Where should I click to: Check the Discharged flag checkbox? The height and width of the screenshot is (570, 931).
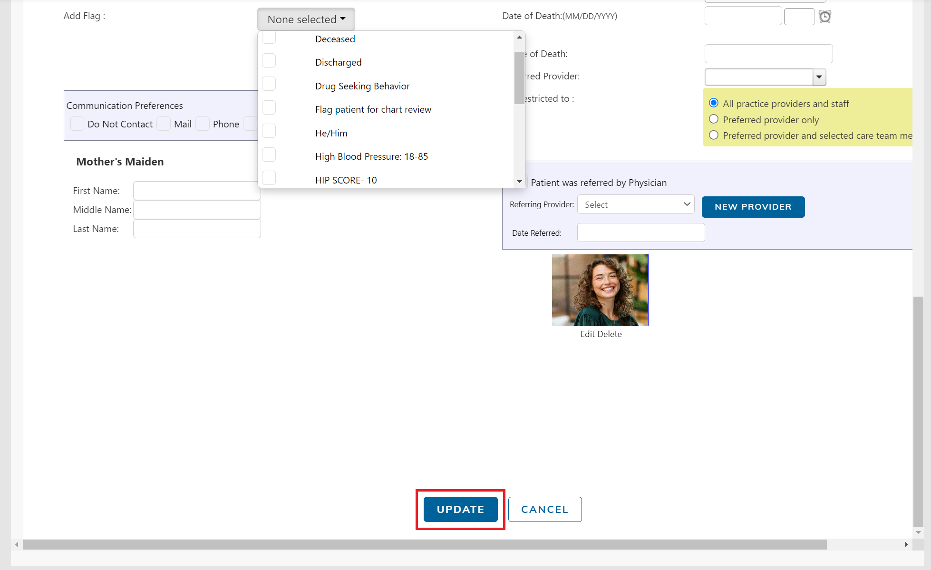coord(269,60)
